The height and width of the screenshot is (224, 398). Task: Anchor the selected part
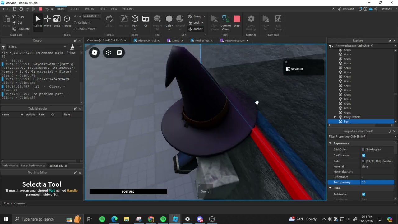point(196,29)
